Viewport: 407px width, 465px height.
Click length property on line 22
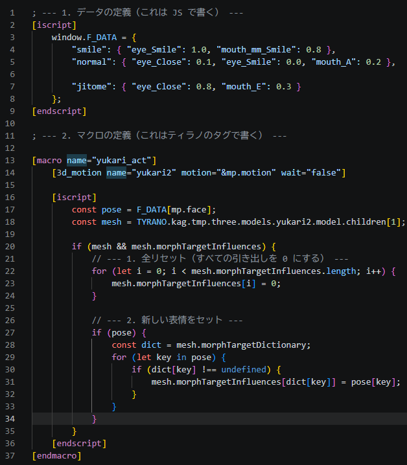pyautogui.click(x=341, y=271)
